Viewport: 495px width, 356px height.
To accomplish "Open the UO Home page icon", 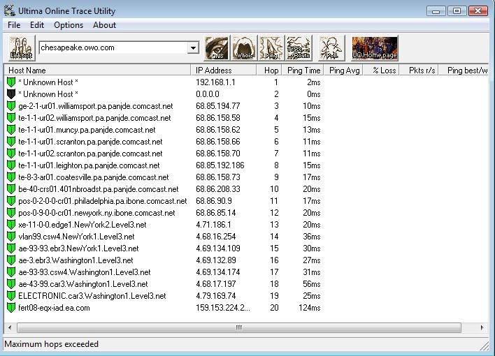I will (375, 48).
